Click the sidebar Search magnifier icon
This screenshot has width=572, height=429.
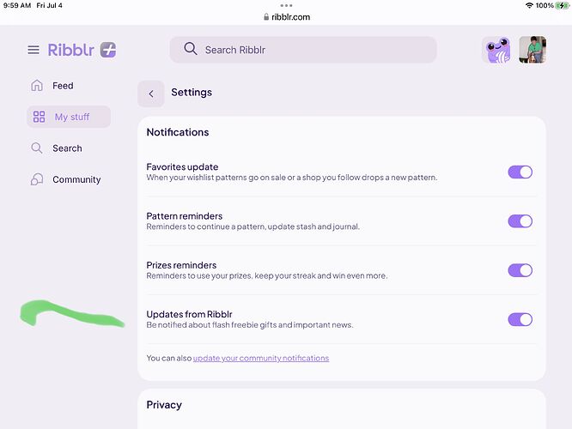click(37, 148)
